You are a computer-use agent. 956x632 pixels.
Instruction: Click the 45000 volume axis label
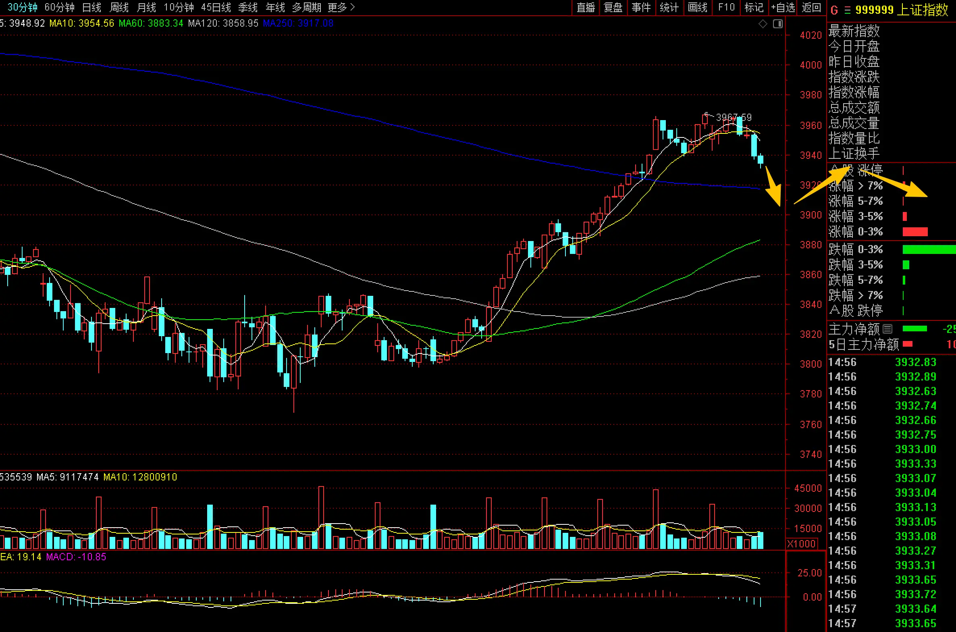click(808, 489)
